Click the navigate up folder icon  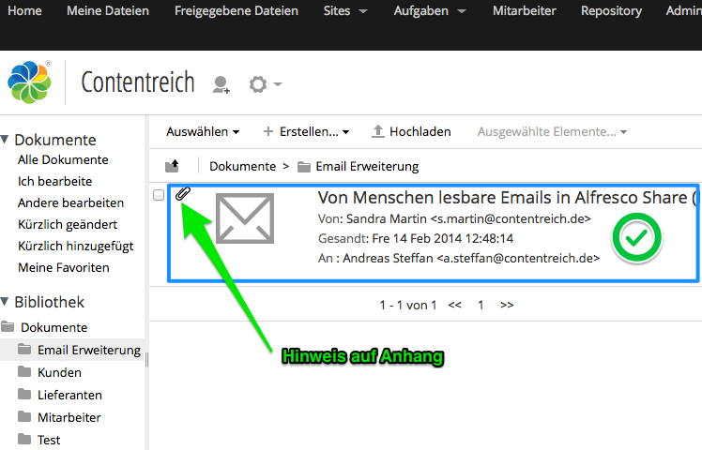tap(172, 166)
